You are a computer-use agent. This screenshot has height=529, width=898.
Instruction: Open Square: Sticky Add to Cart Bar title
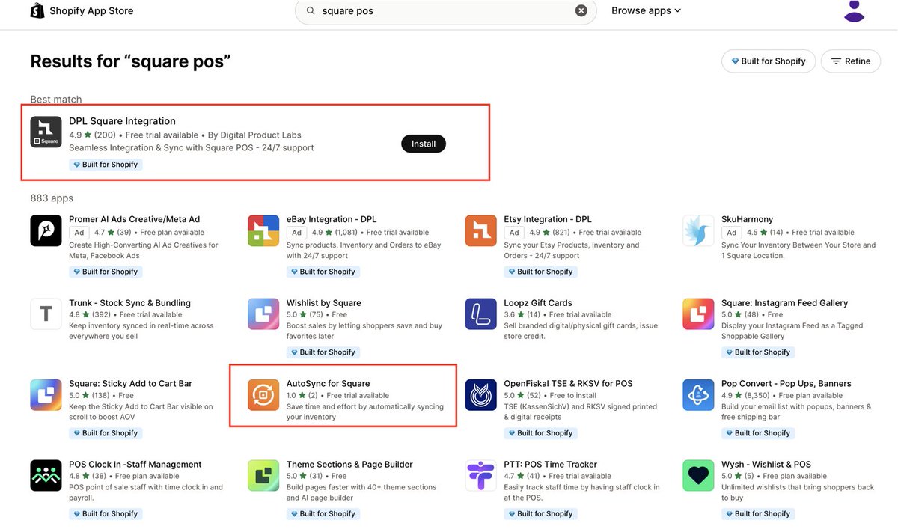click(130, 384)
